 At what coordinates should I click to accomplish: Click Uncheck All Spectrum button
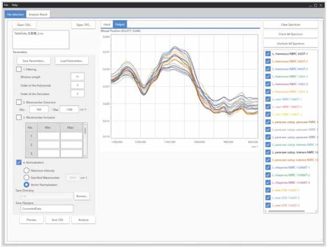pos(290,43)
